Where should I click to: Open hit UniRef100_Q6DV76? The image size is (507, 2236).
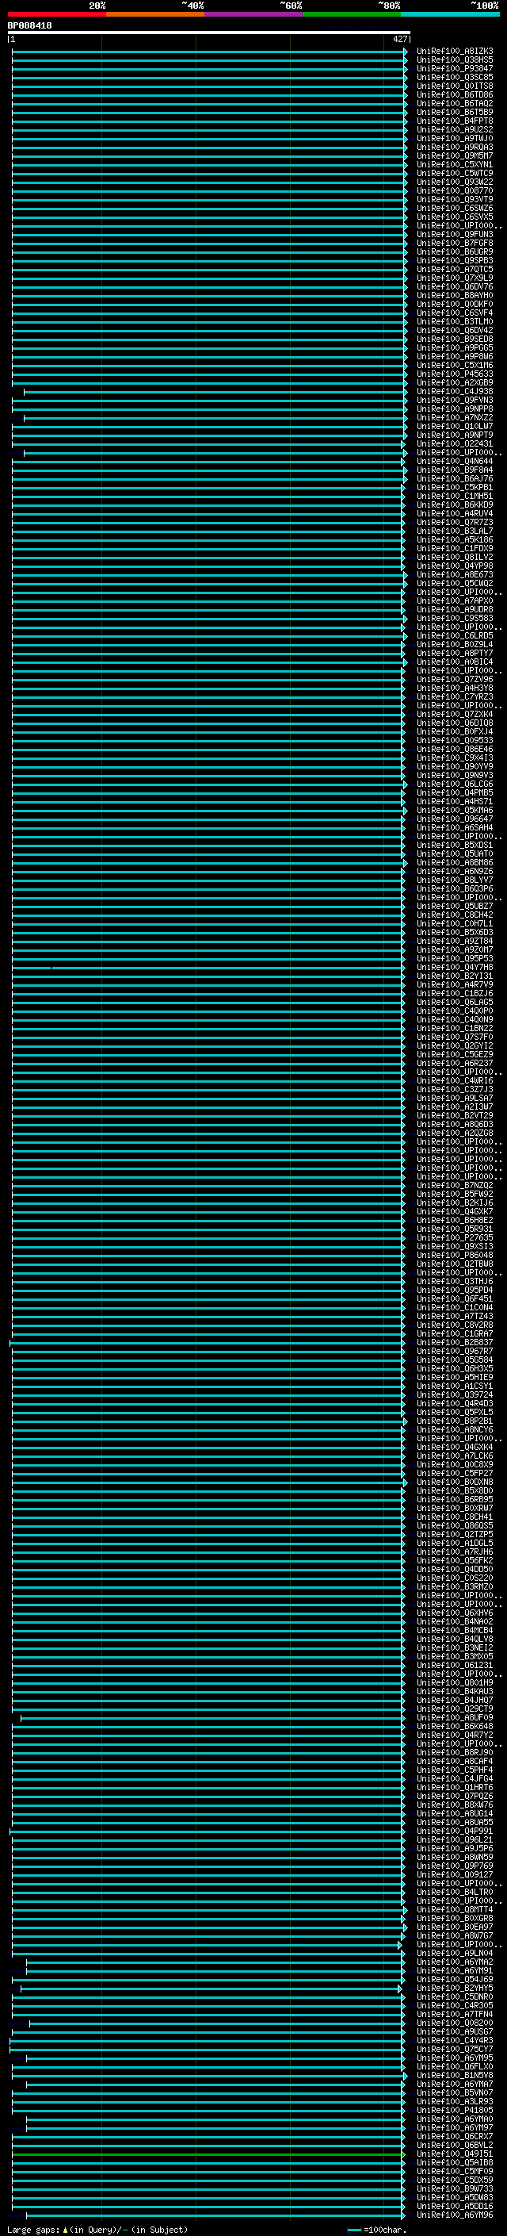(454, 286)
